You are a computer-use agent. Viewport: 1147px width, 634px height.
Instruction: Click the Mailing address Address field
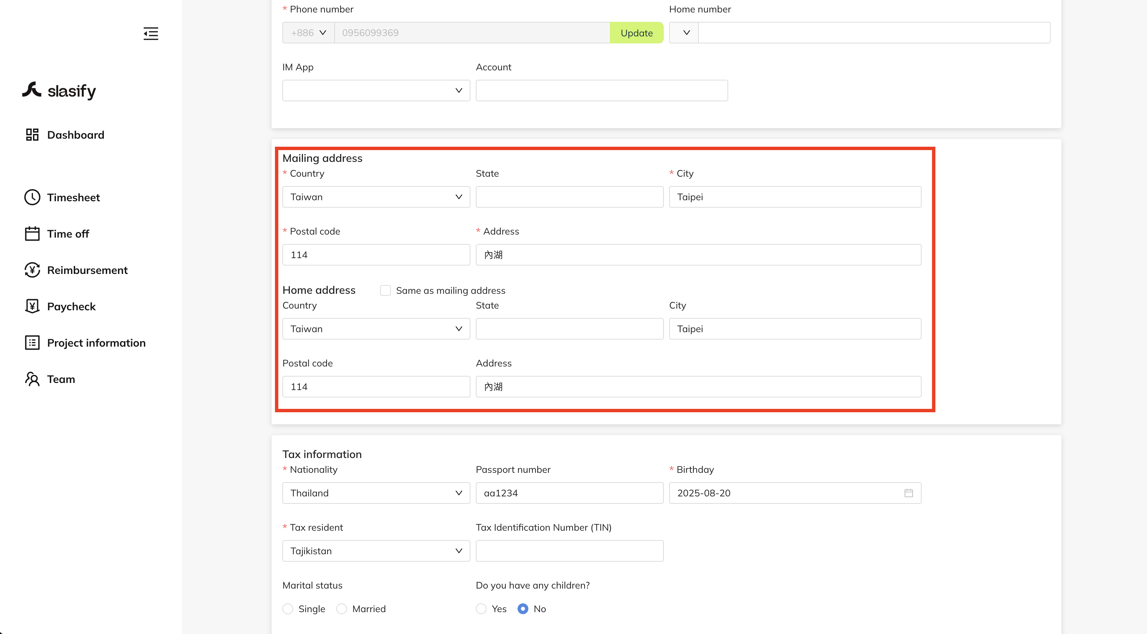pyautogui.click(x=698, y=255)
